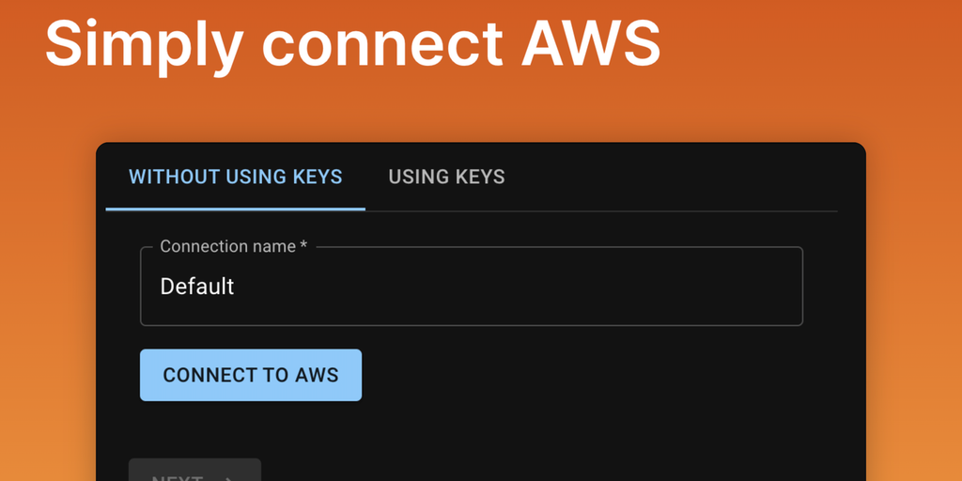Viewport: 962px width, 481px height.
Task: Click the asterisk on Connection name label
Action: click(x=303, y=244)
